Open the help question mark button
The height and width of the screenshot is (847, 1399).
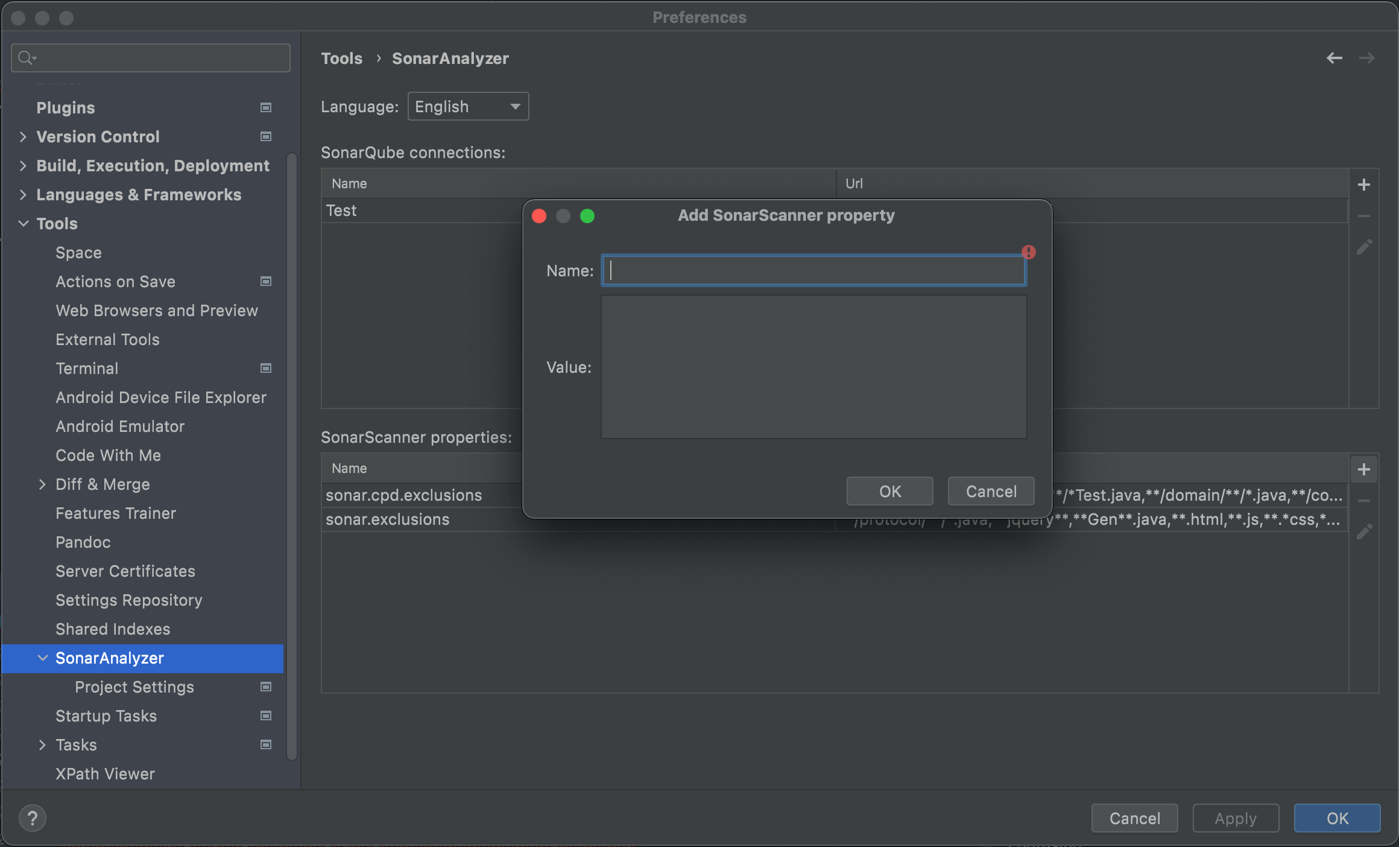33,818
